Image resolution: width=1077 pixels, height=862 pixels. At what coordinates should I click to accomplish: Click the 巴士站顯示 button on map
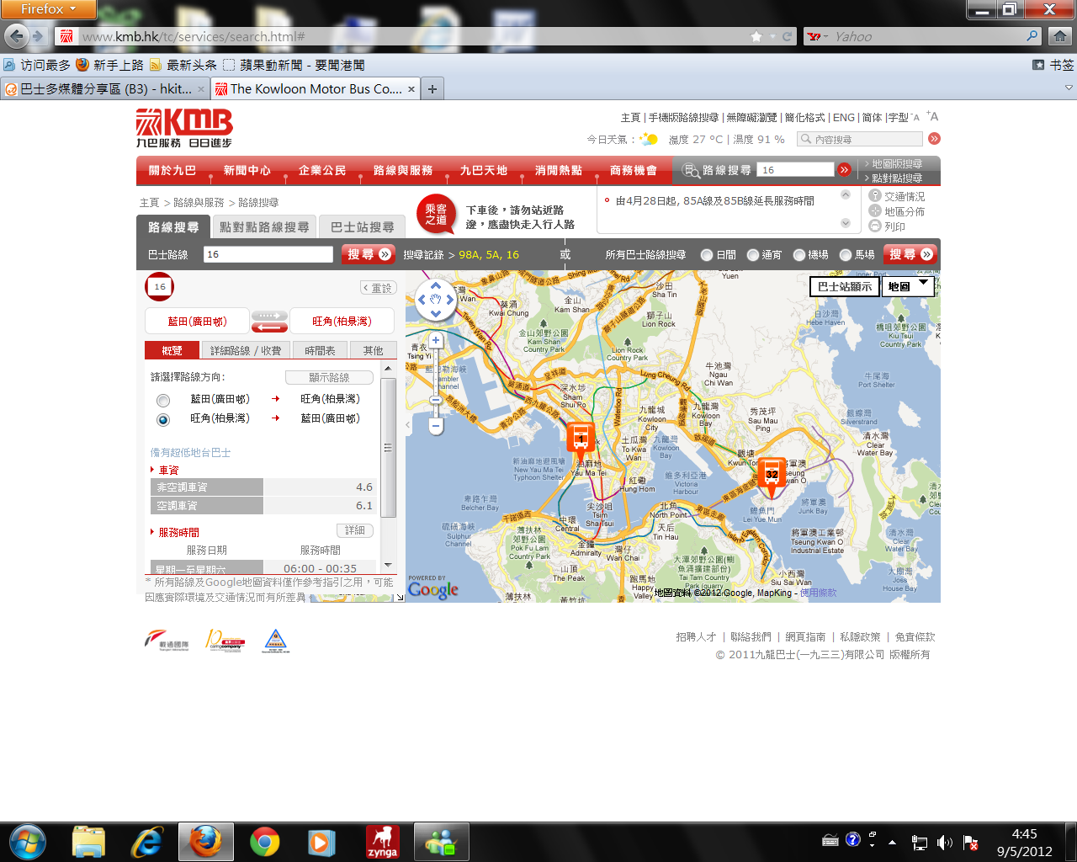tap(845, 286)
